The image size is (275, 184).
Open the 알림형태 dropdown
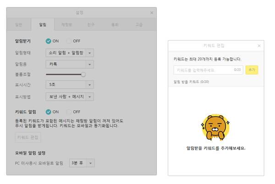[x=70, y=53]
